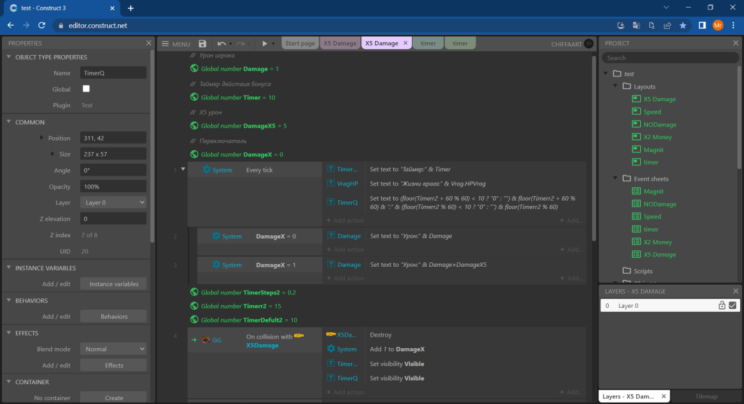This screenshot has height=404, width=744.
Task: Collapse the Event sheets folder
Action: (615, 178)
